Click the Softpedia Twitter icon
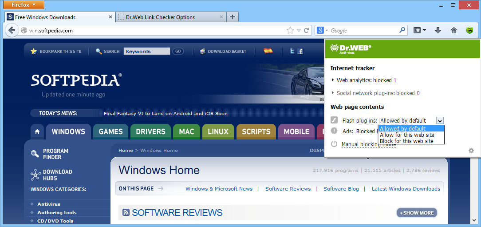Screen dimensions: 481x227 click(x=292, y=51)
